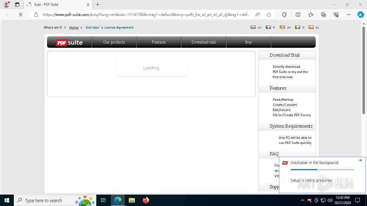Image resolution: width=367 pixels, height=206 pixels.
Task: Click page vertical scrollbar
Action: (x=364, y=70)
